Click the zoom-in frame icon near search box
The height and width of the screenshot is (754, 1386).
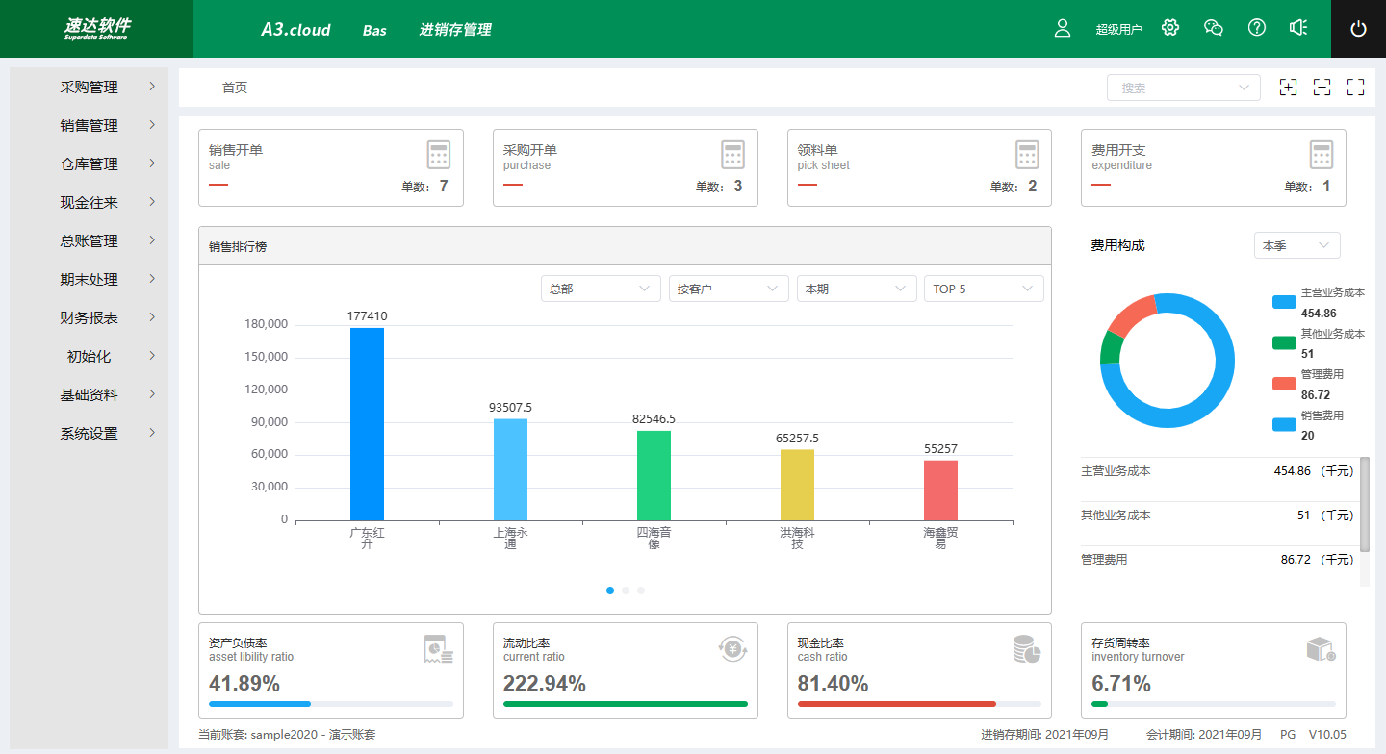pyautogui.click(x=1288, y=87)
